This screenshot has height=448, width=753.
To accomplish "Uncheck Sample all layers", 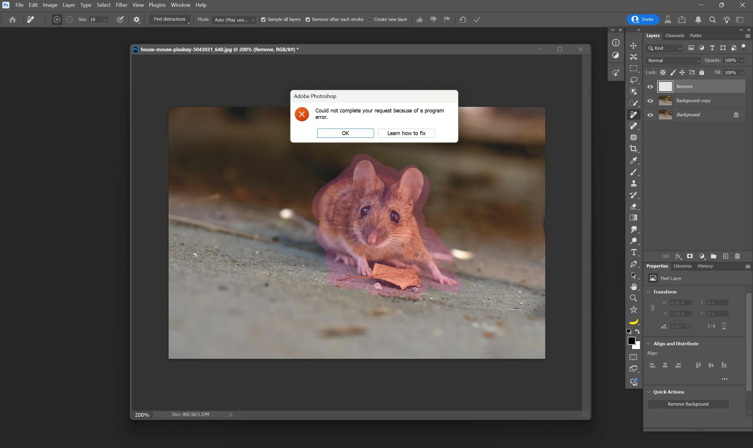I will 263,20.
